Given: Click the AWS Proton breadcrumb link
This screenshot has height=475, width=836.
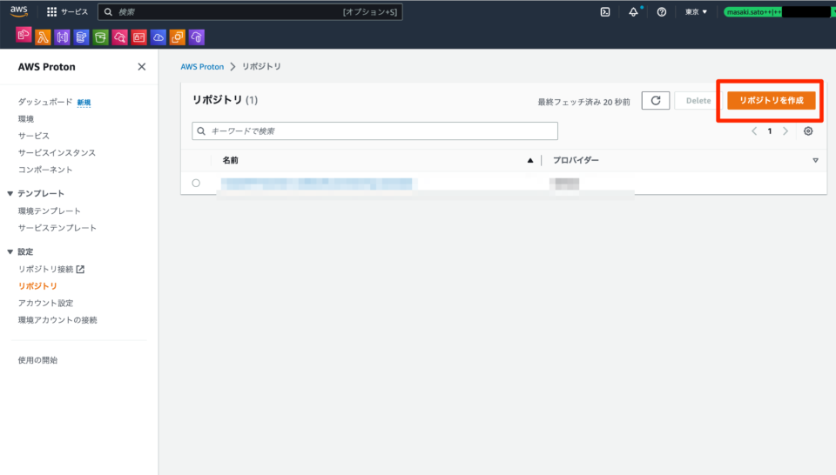Looking at the screenshot, I should coord(202,67).
